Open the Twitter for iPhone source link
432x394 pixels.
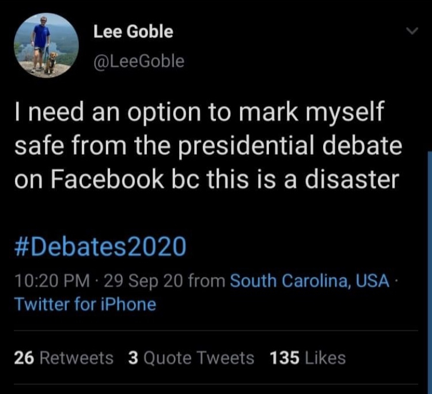point(84,304)
